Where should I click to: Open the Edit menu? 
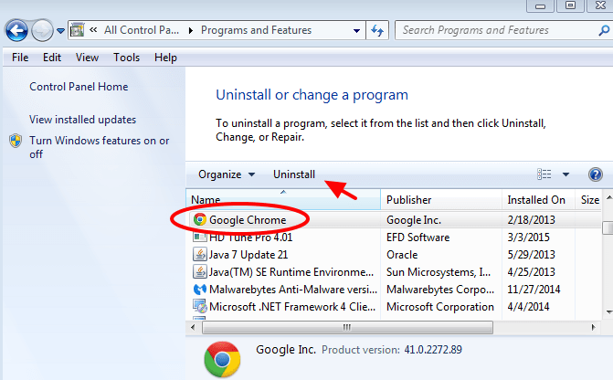tap(52, 58)
